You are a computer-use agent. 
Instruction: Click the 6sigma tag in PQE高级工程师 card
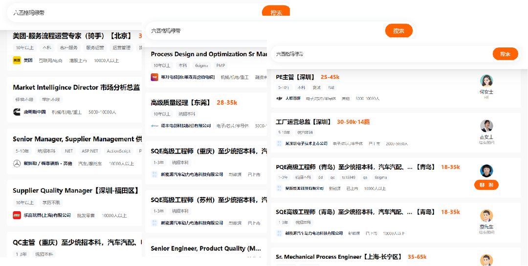tap(381, 177)
